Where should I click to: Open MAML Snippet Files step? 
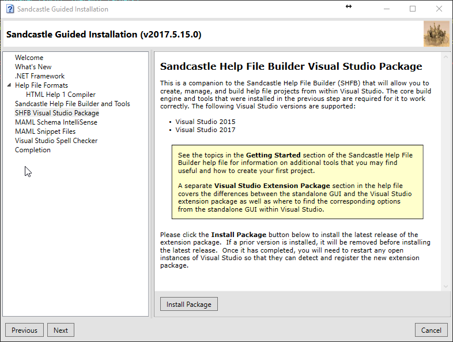[x=46, y=131]
